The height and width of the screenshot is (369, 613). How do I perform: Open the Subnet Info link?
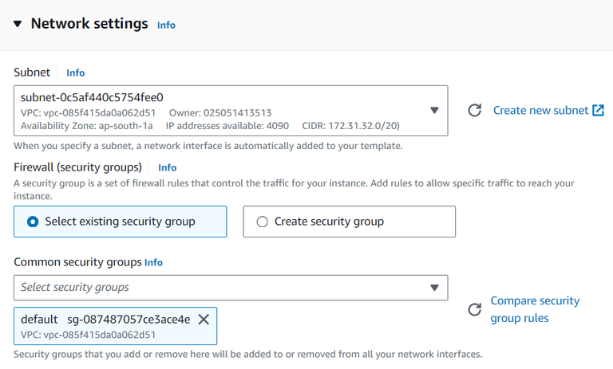click(x=75, y=73)
